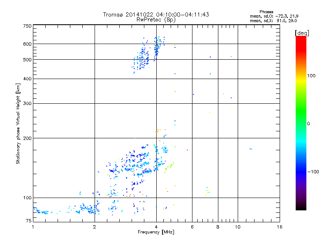Click the y-axis tick label '750'

coord(27,26)
